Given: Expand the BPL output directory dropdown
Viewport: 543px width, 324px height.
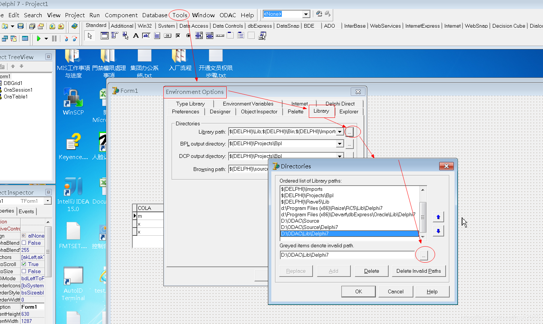Looking at the screenshot, I should tap(340, 144).
